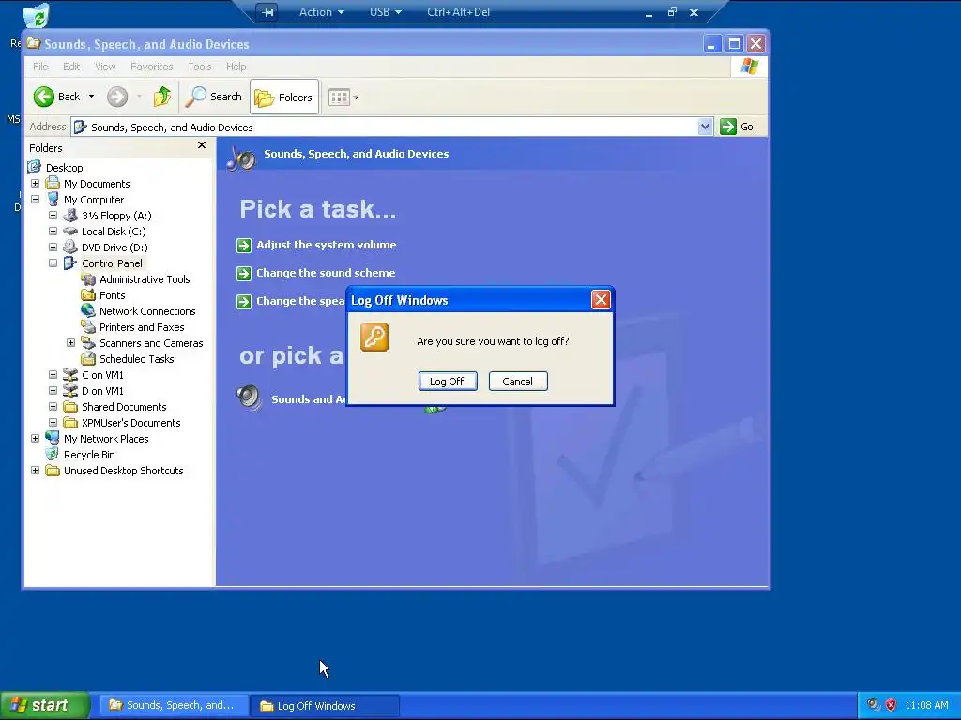The height and width of the screenshot is (720, 961).
Task: Expand XPMUser's Documents node
Action: tap(53, 423)
